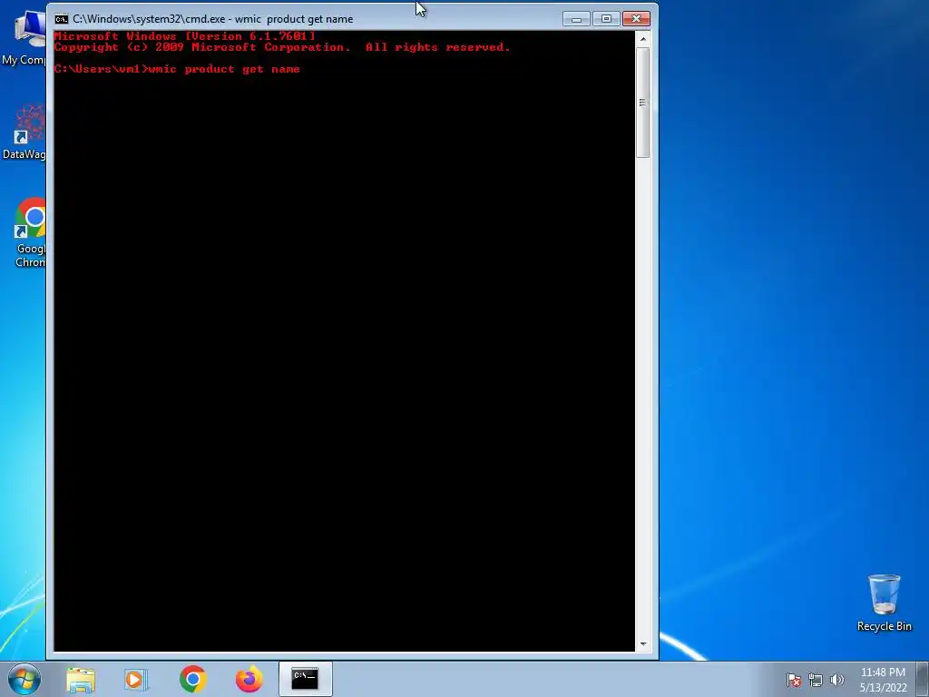Launch Windows Media Player from taskbar

pos(136,679)
